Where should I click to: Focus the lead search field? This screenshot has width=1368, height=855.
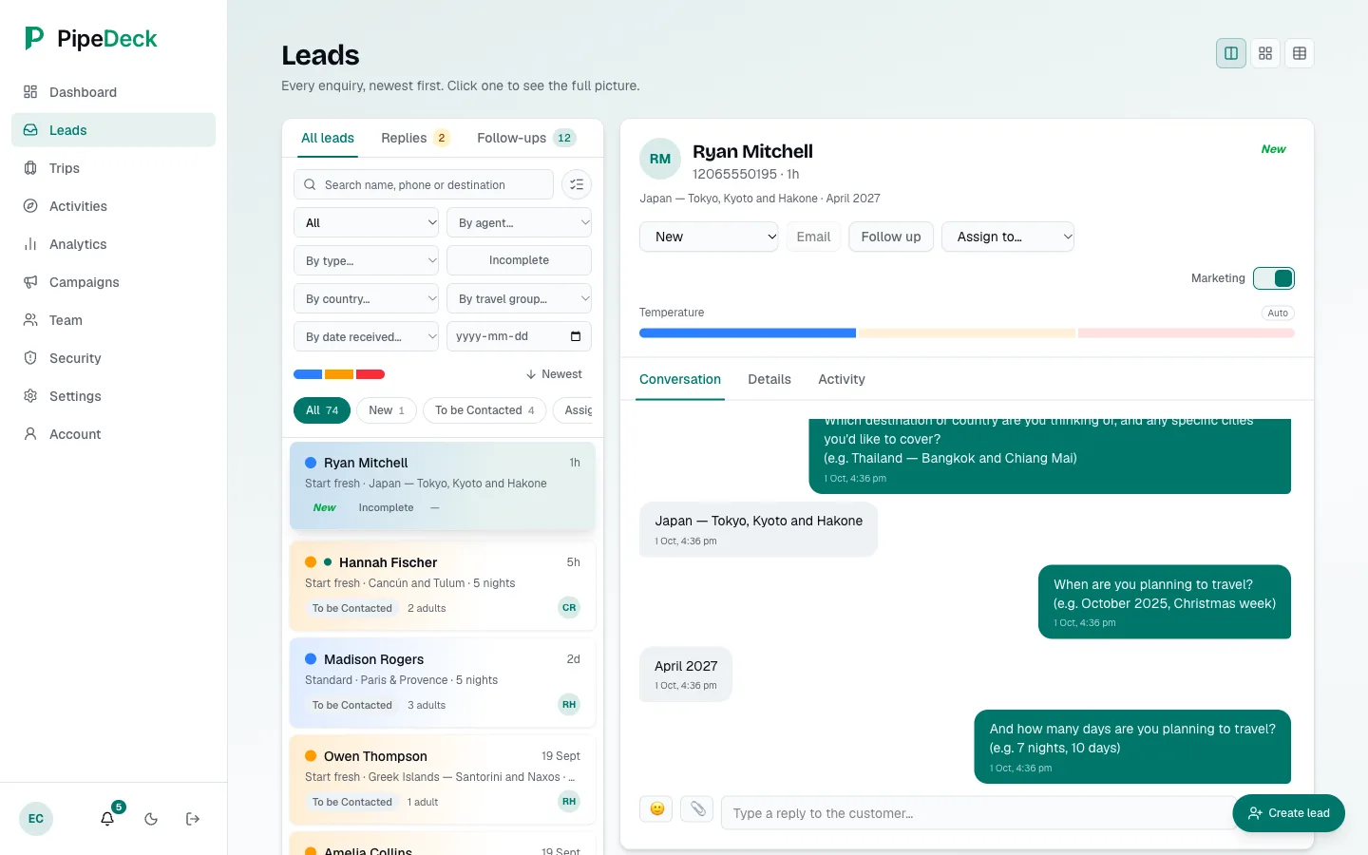[x=424, y=184]
